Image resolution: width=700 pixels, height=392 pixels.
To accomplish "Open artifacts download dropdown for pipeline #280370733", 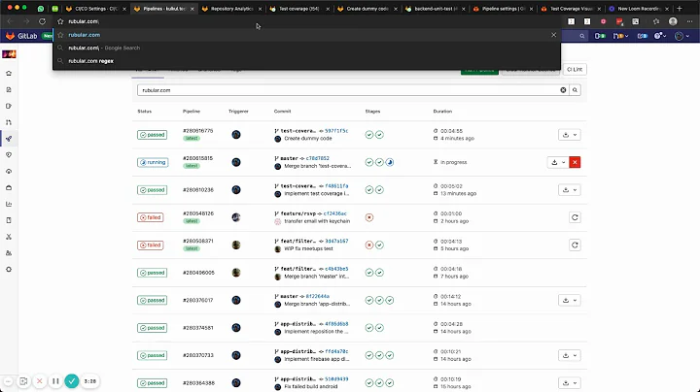I will click(x=569, y=355).
